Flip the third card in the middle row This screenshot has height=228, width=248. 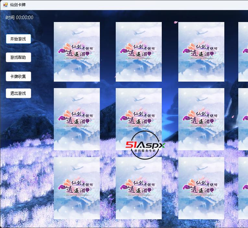[201, 119]
